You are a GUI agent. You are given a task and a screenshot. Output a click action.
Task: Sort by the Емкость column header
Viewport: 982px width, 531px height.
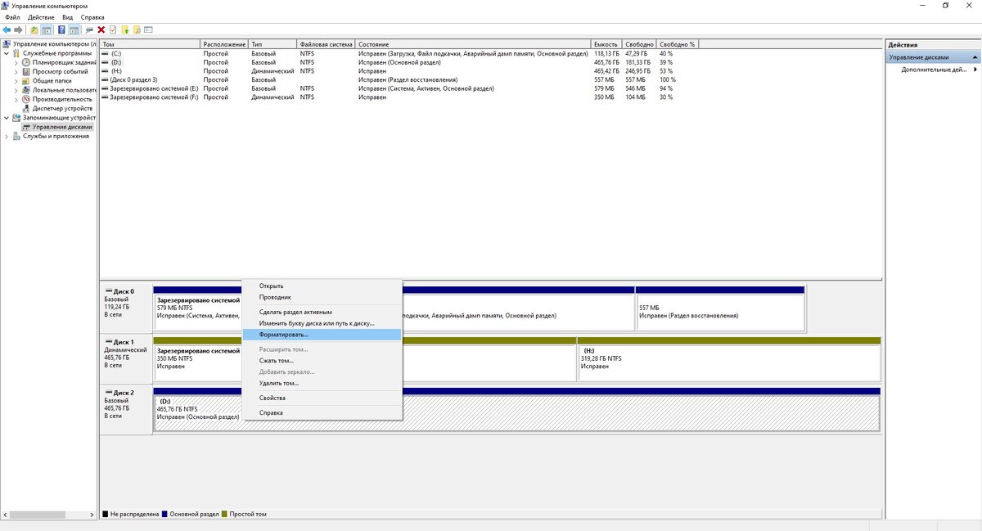pos(606,44)
